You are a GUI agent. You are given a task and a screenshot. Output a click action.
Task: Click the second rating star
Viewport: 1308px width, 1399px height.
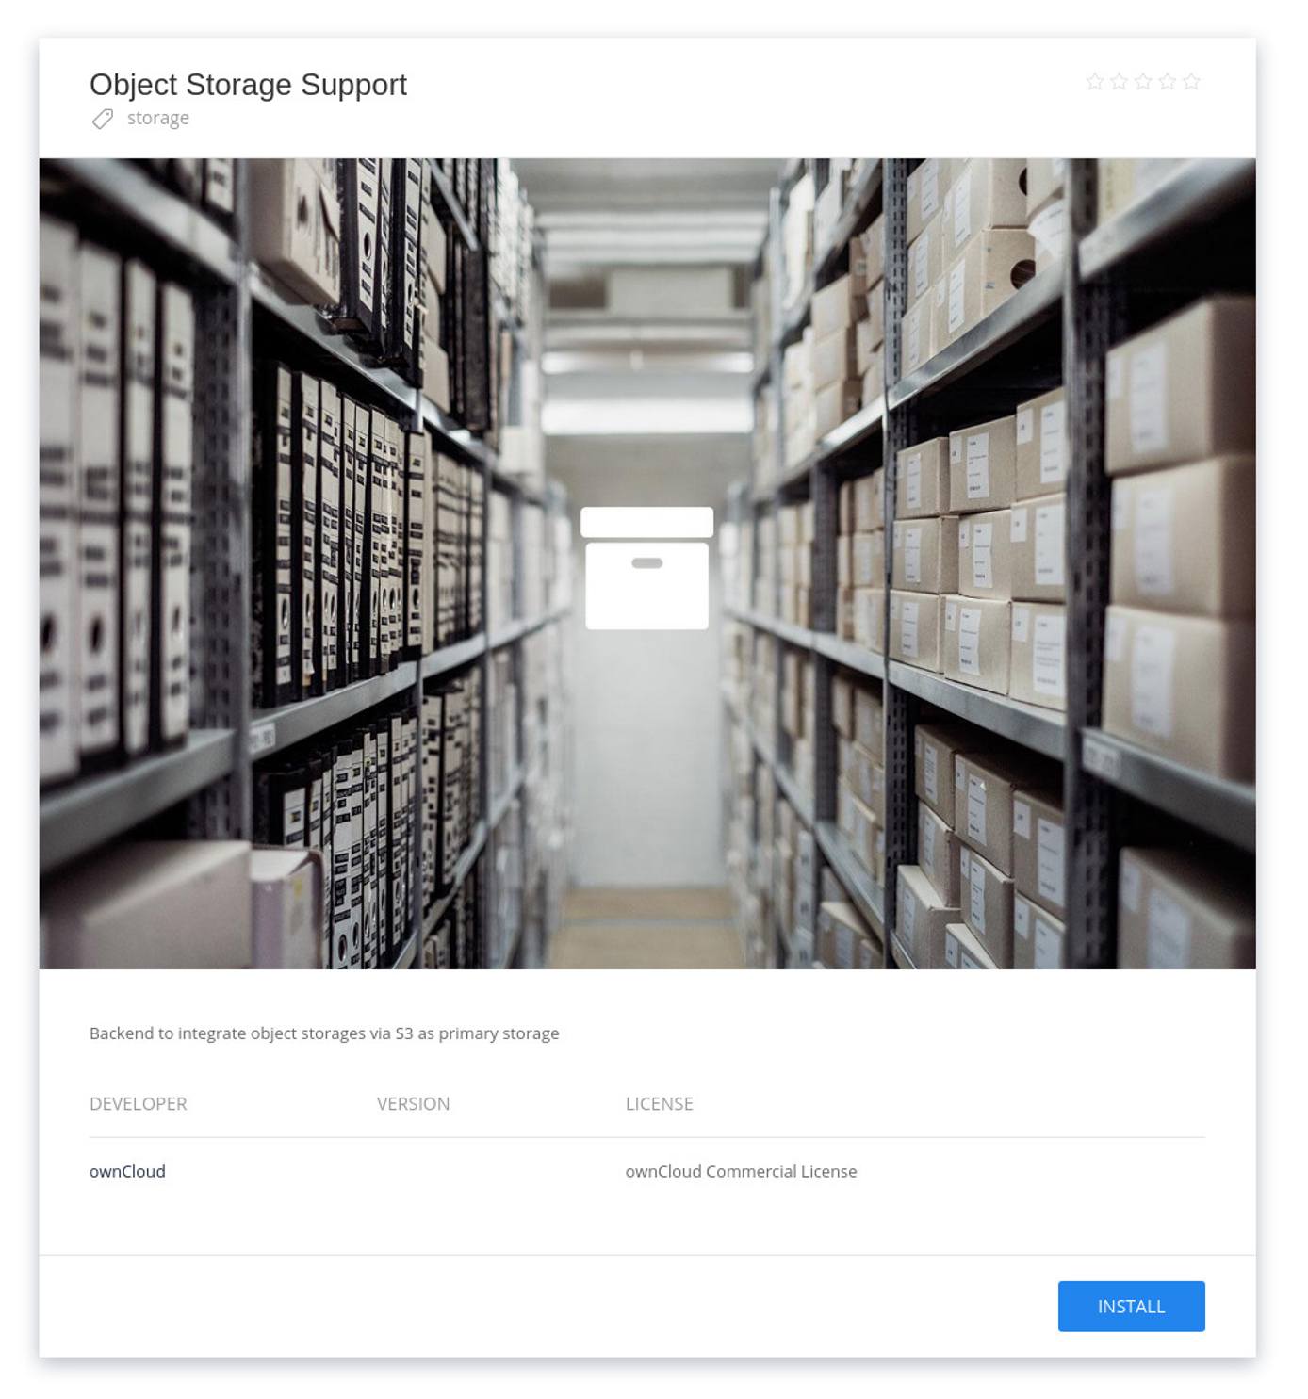click(x=1119, y=82)
